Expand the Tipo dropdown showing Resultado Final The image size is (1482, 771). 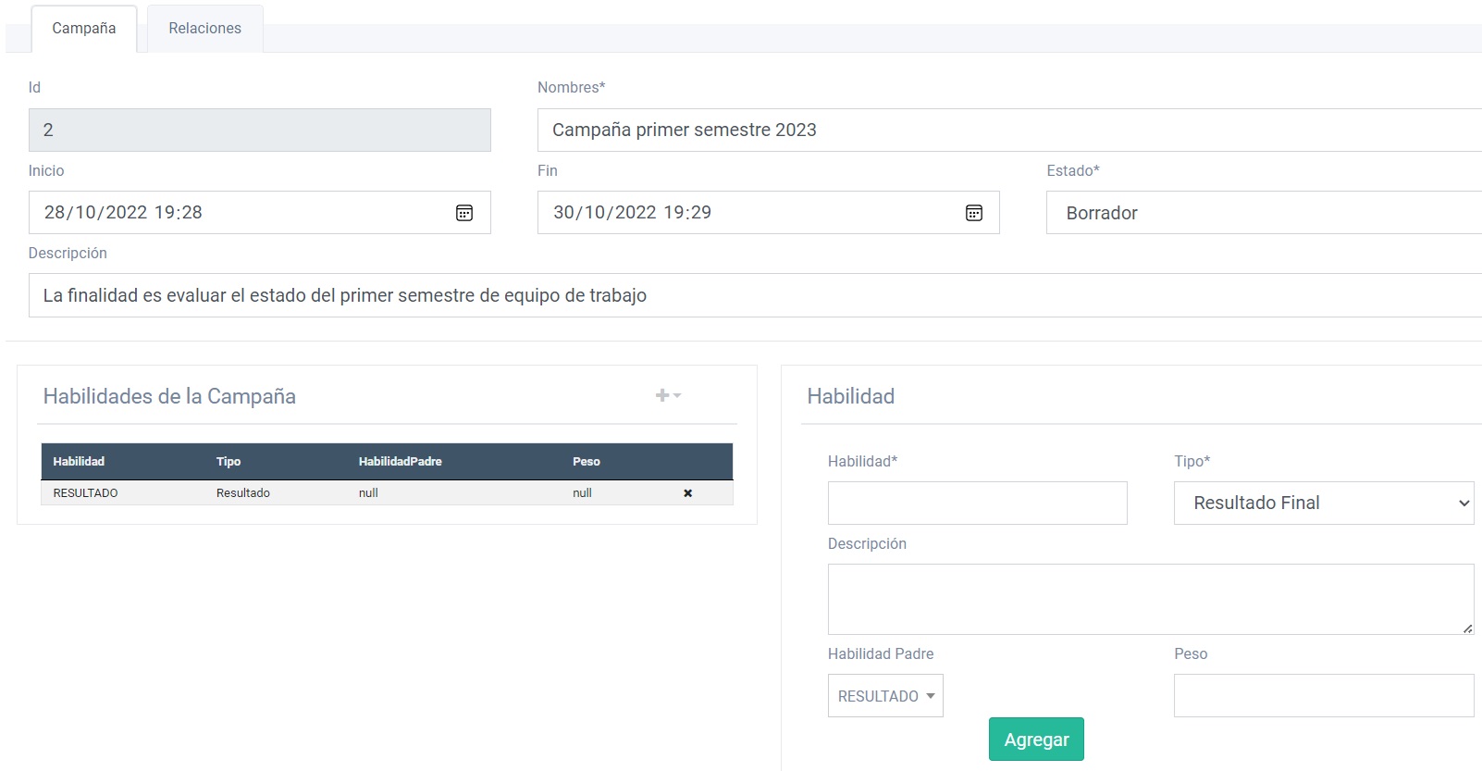pyautogui.click(x=1323, y=503)
